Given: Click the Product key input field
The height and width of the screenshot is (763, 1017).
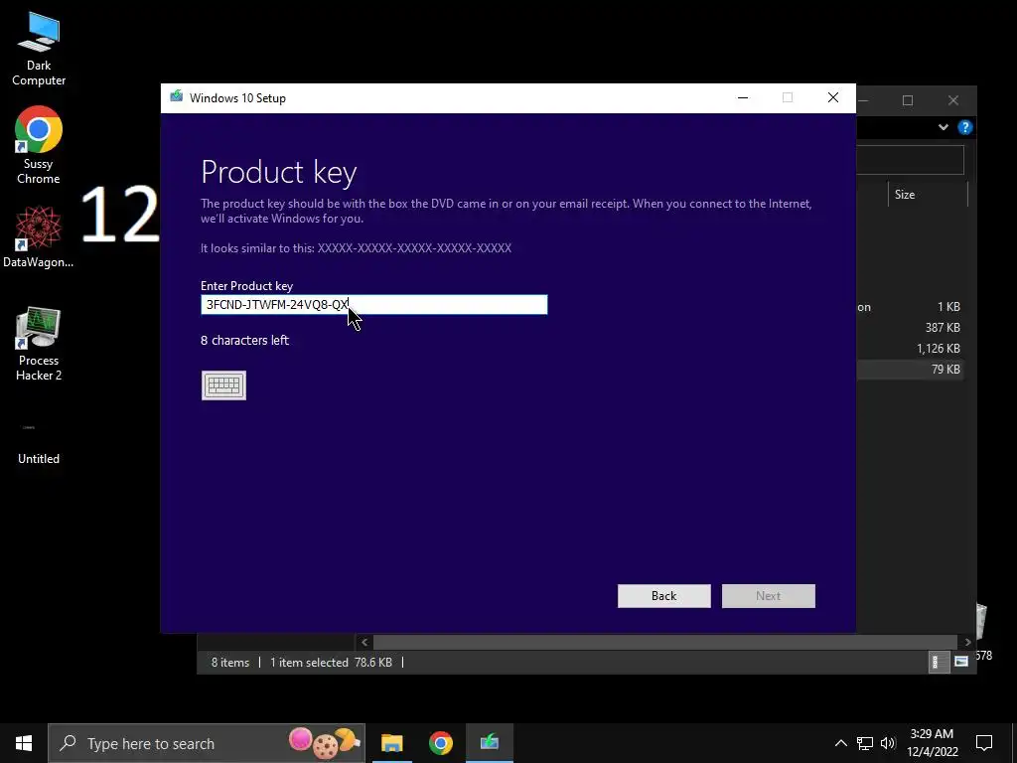Looking at the screenshot, I should click(x=374, y=304).
